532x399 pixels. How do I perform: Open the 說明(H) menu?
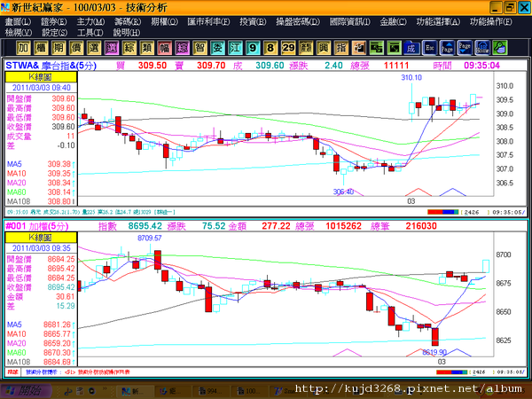tap(126, 33)
